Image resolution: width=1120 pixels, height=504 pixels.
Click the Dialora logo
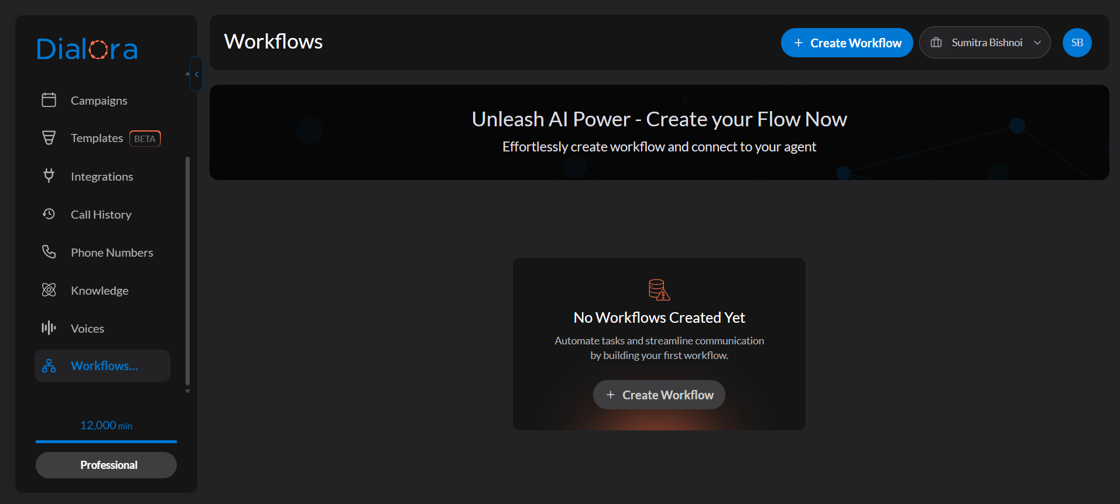[87, 49]
